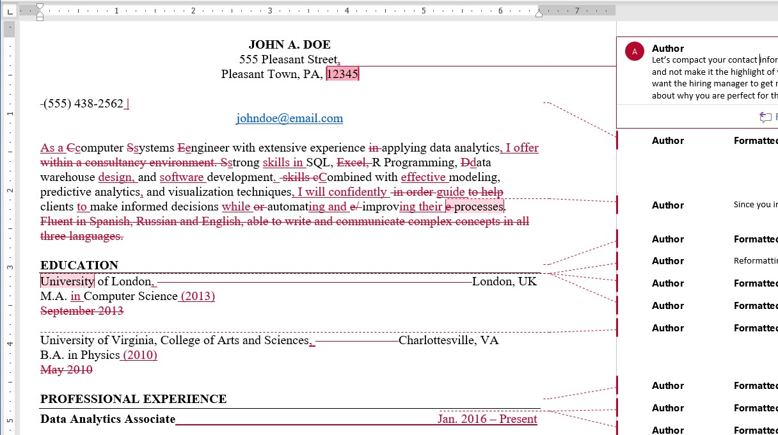Open the johndoe@email.com hyperlink
Screen dimensions: 778x435
click(289, 118)
